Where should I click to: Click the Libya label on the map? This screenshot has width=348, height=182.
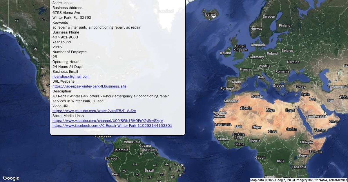[x=270, y=110]
